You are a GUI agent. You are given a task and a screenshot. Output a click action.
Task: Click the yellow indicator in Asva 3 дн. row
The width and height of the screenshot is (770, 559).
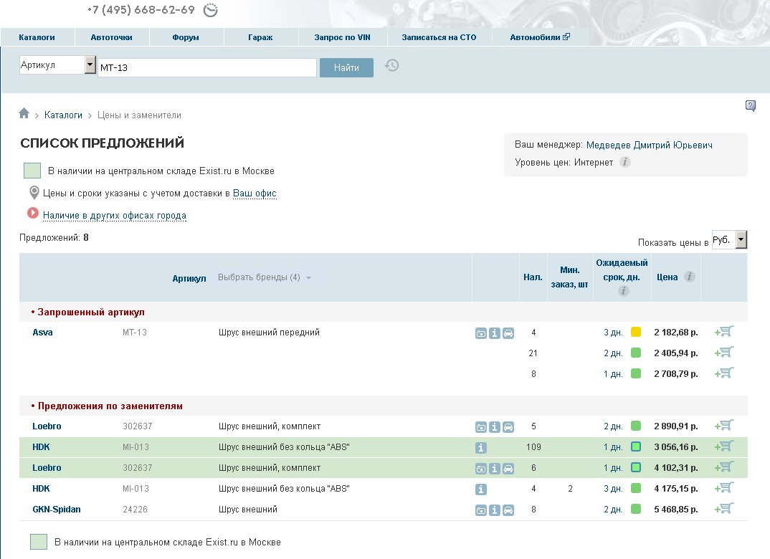click(636, 332)
